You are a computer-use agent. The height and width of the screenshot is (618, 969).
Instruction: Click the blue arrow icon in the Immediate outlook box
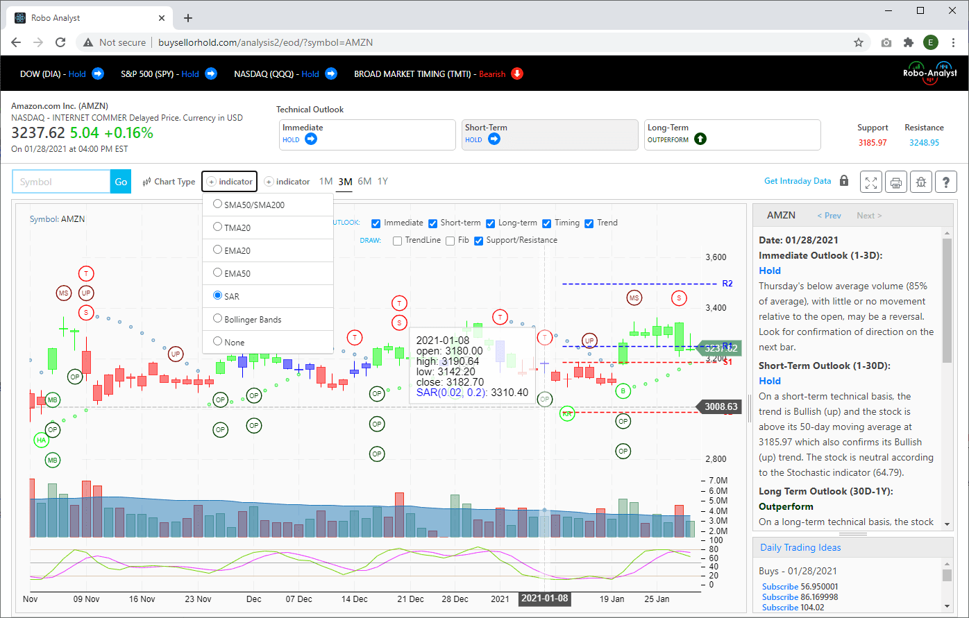[x=311, y=139]
